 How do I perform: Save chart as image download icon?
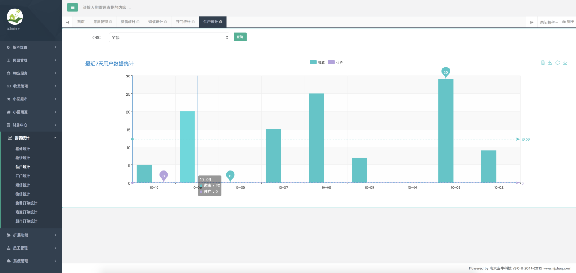[x=565, y=63]
